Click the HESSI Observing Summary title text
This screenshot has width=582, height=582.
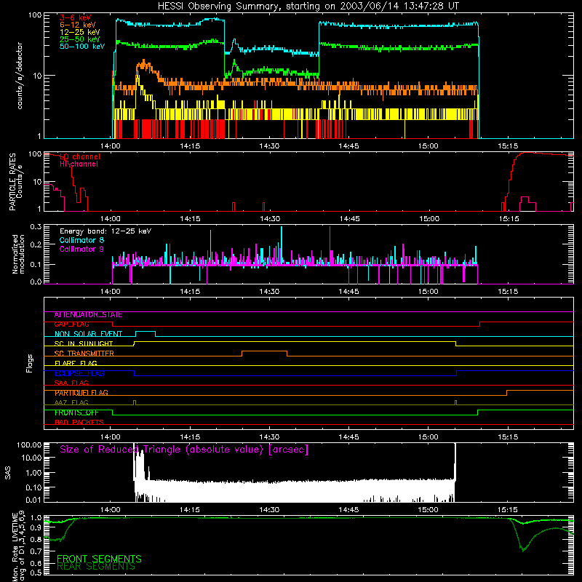(x=308, y=7)
